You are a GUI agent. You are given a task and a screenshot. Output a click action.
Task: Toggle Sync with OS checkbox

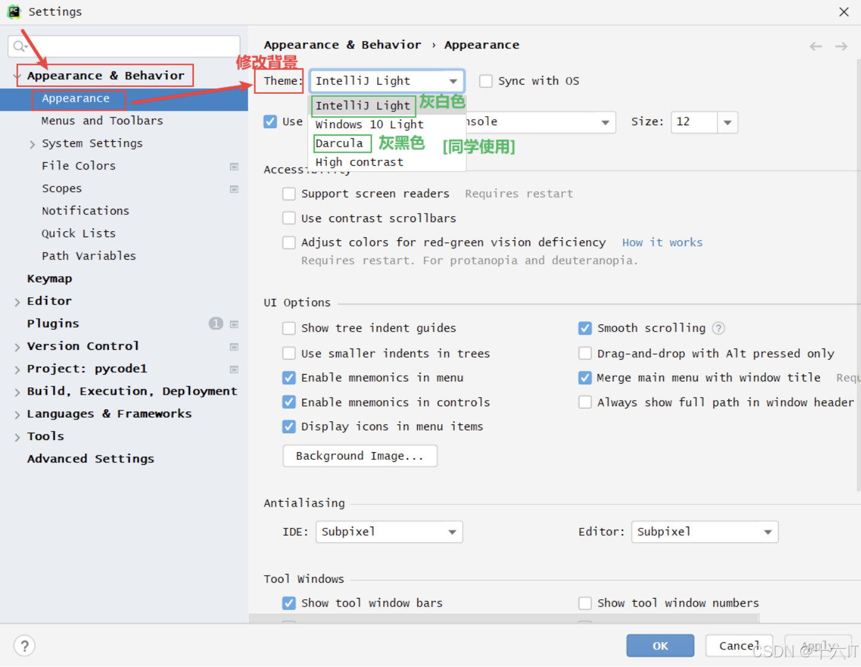click(486, 81)
